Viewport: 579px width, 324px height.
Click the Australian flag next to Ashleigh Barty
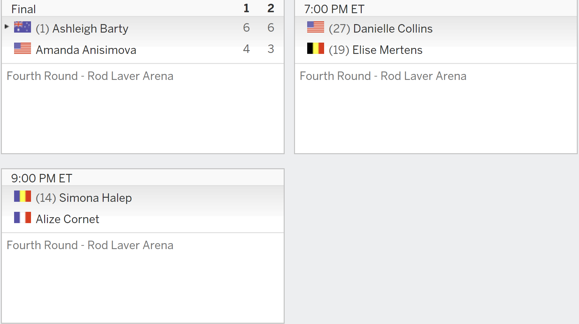tap(23, 27)
